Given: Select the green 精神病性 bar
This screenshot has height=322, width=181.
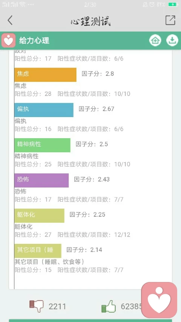Looking at the screenshot, I should 43,145.
